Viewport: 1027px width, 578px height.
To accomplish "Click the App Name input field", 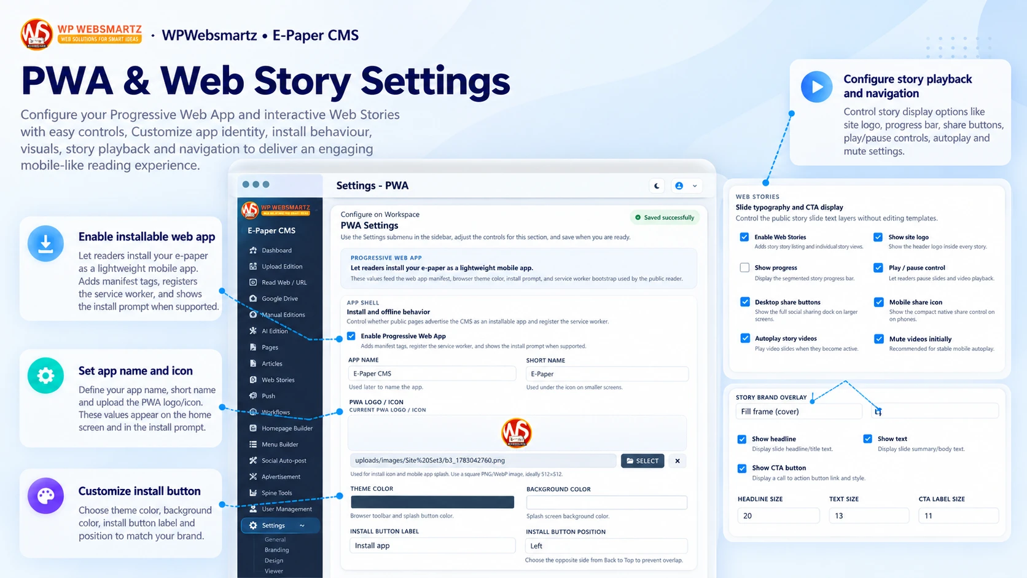I will (x=432, y=373).
